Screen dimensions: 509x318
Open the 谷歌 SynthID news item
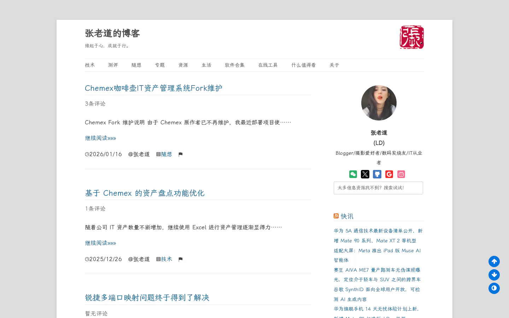pyautogui.click(x=377, y=294)
